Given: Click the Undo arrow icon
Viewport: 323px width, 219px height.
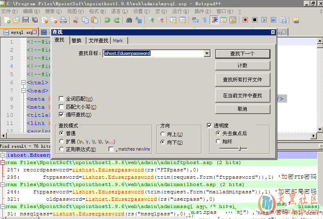Looking at the screenshot, I should (x=107, y=20).
